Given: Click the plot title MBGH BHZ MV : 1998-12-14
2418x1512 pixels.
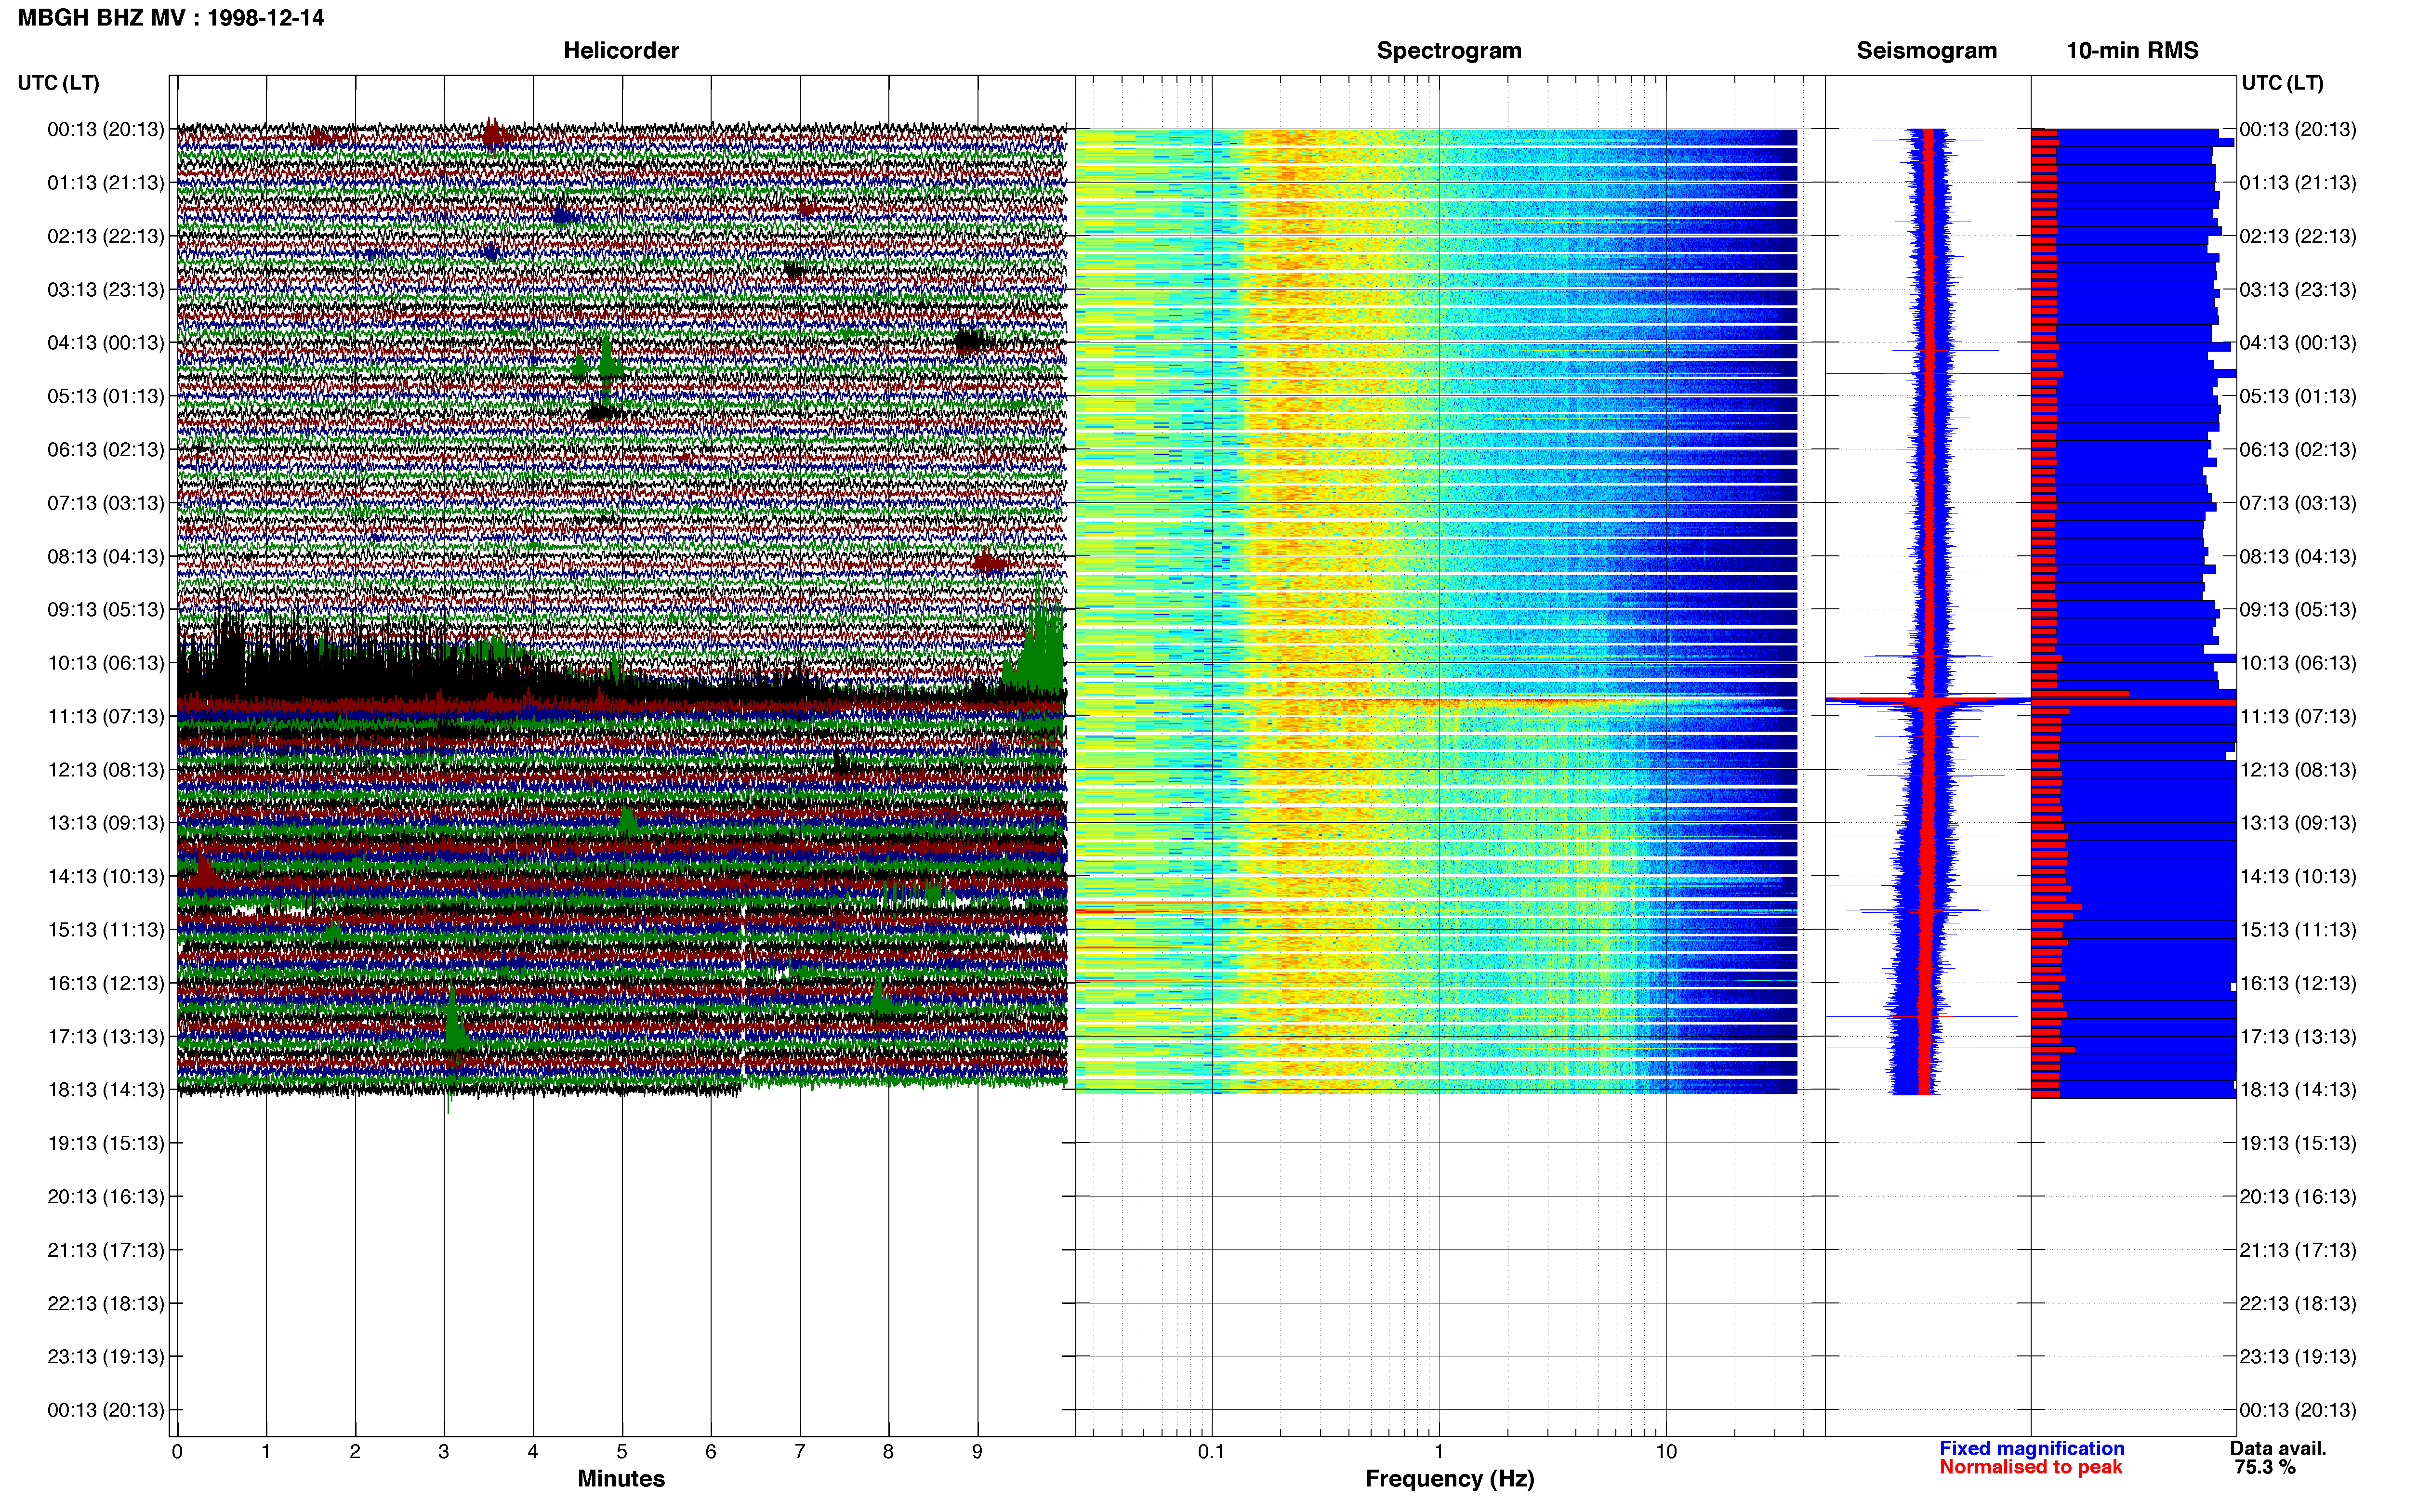Looking at the screenshot, I should [x=171, y=17].
